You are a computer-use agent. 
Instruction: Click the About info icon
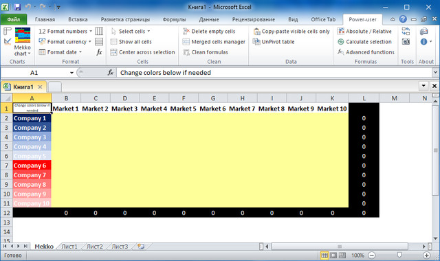(423, 41)
